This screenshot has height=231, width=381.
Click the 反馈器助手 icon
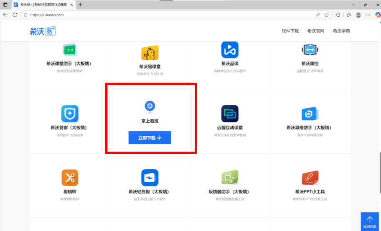230,178
